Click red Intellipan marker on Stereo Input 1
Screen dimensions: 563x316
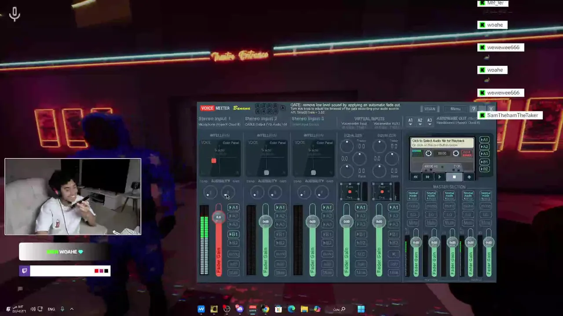(x=214, y=161)
